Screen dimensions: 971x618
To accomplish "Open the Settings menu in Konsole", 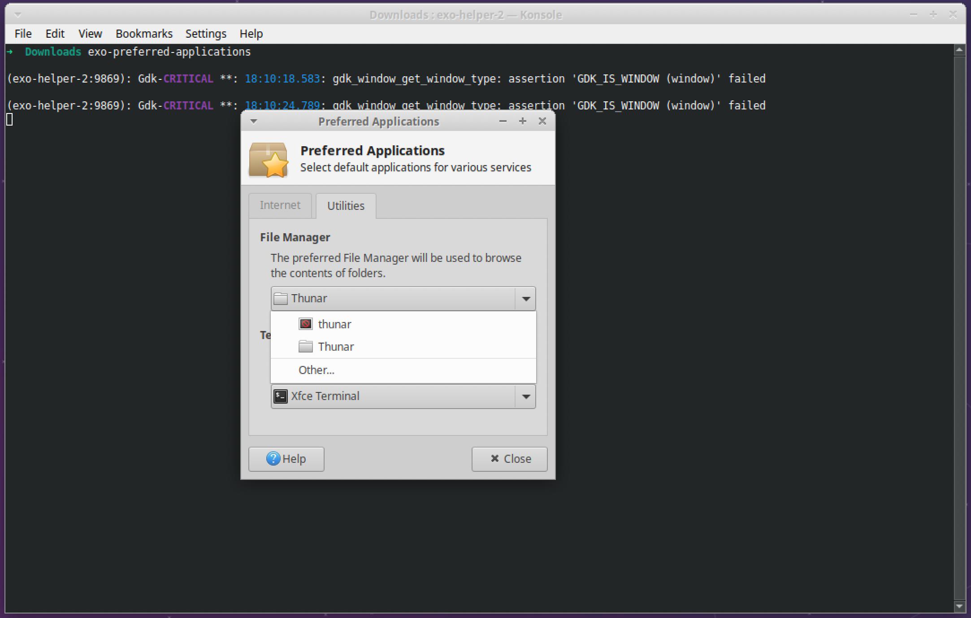I will (206, 33).
